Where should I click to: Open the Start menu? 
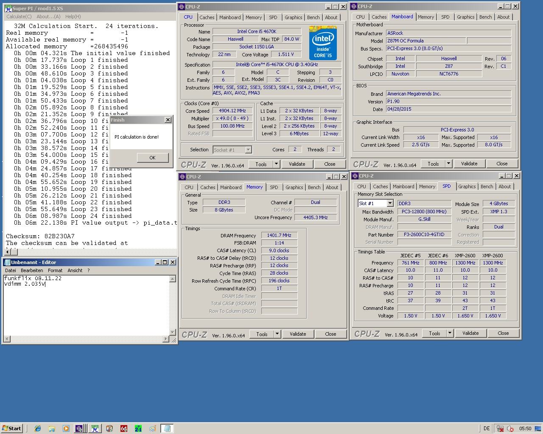pyautogui.click(x=11, y=428)
